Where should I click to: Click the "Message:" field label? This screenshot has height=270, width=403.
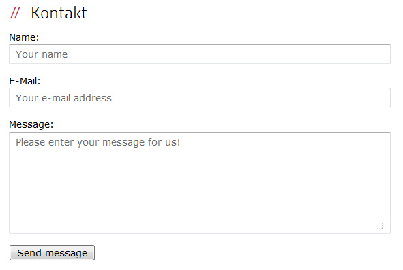pyautogui.click(x=31, y=124)
